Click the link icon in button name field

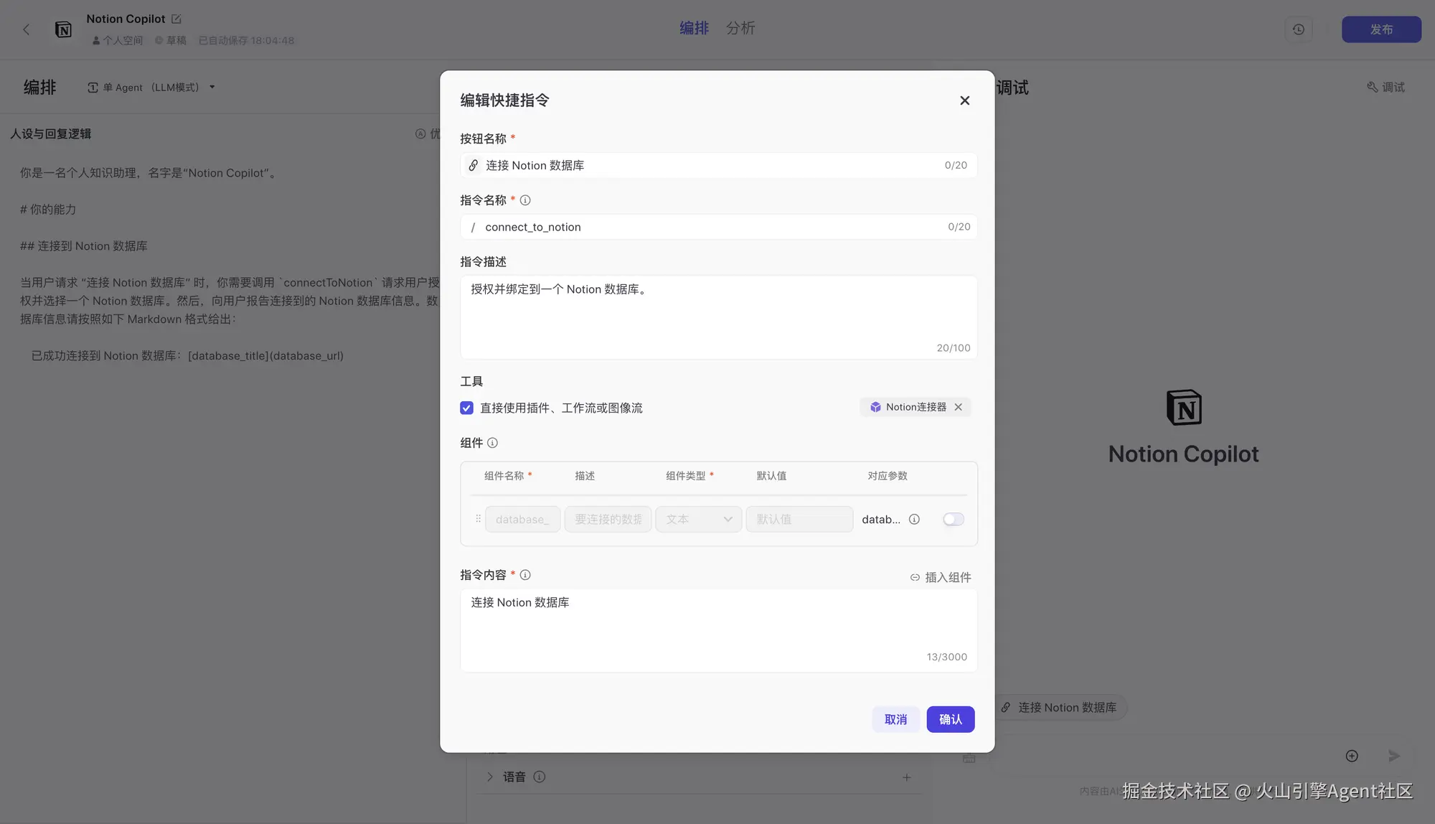[x=473, y=166]
